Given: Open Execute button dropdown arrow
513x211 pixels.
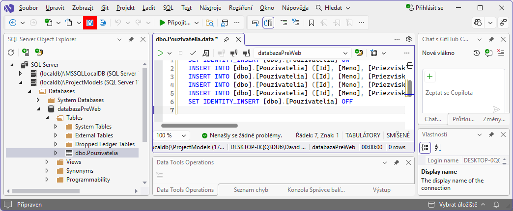Looking at the screenshot, I should (170, 53).
